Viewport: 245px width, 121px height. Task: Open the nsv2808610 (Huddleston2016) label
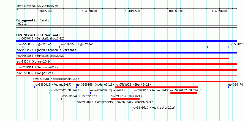click(x=154, y=108)
